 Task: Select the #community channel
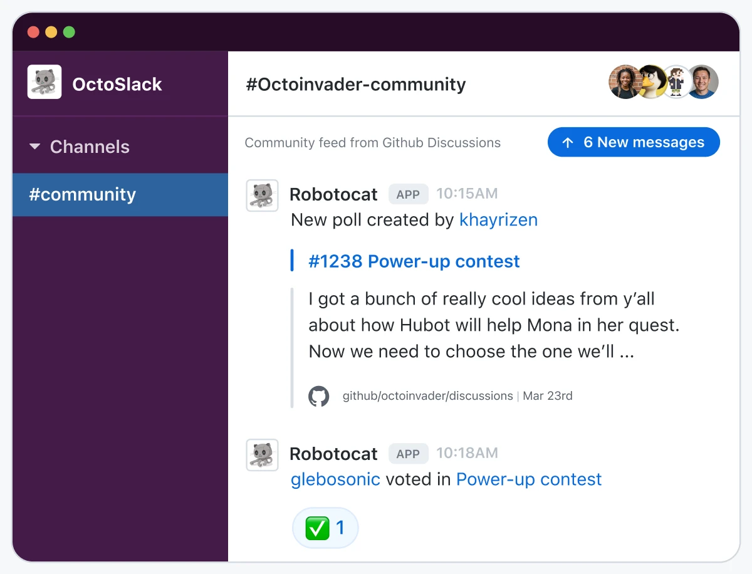(x=83, y=195)
